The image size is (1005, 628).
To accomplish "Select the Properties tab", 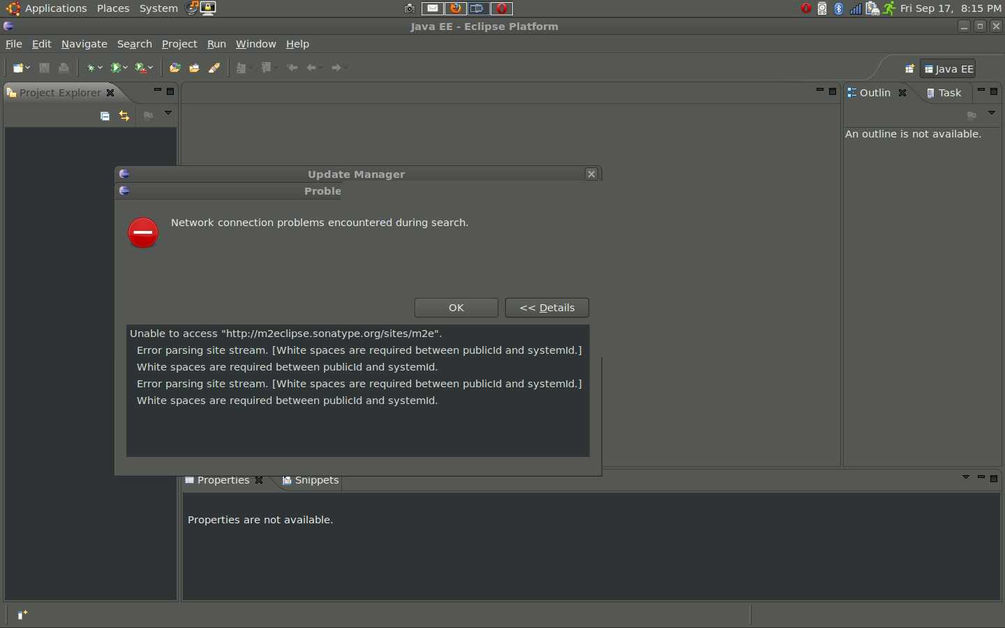I will coord(217,480).
